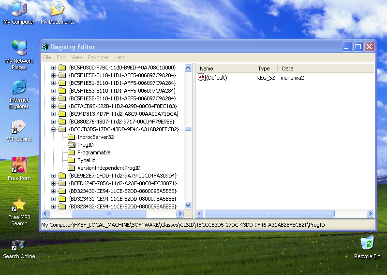Maximize the Registry Editor window
This screenshot has height=275, width=387.
pyautogui.click(x=358, y=46)
